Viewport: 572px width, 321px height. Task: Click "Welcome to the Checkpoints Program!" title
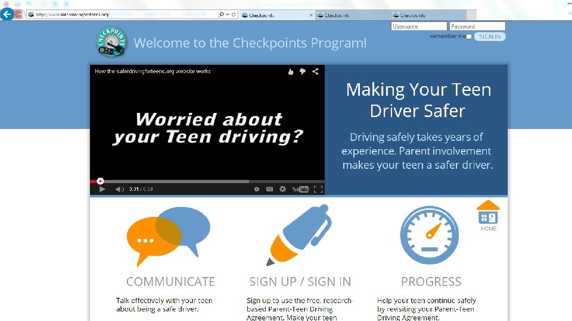click(x=250, y=43)
